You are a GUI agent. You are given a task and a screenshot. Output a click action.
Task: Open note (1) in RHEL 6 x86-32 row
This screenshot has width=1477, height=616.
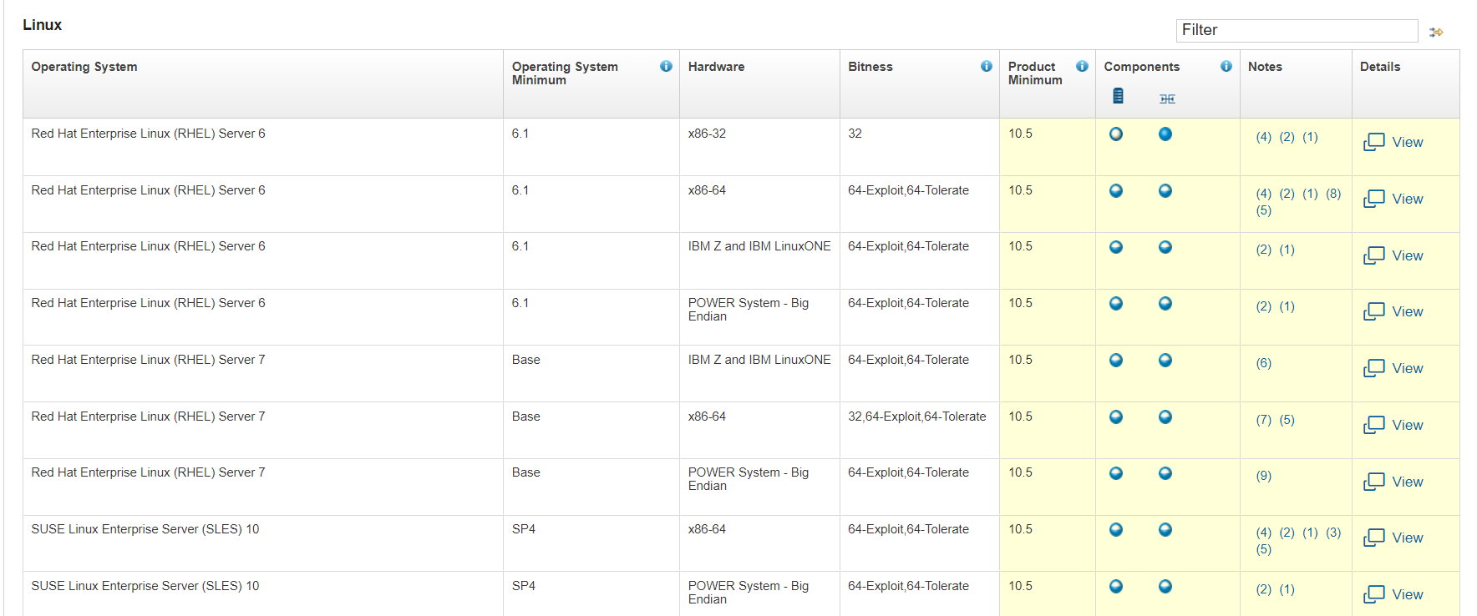pos(1311,137)
